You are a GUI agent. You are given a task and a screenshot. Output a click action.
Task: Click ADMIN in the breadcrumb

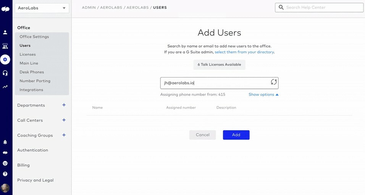point(89,8)
